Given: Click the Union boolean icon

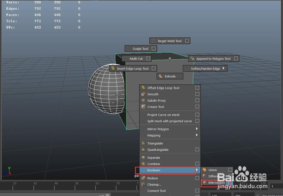Looking at the screenshot, I should click(205, 170).
